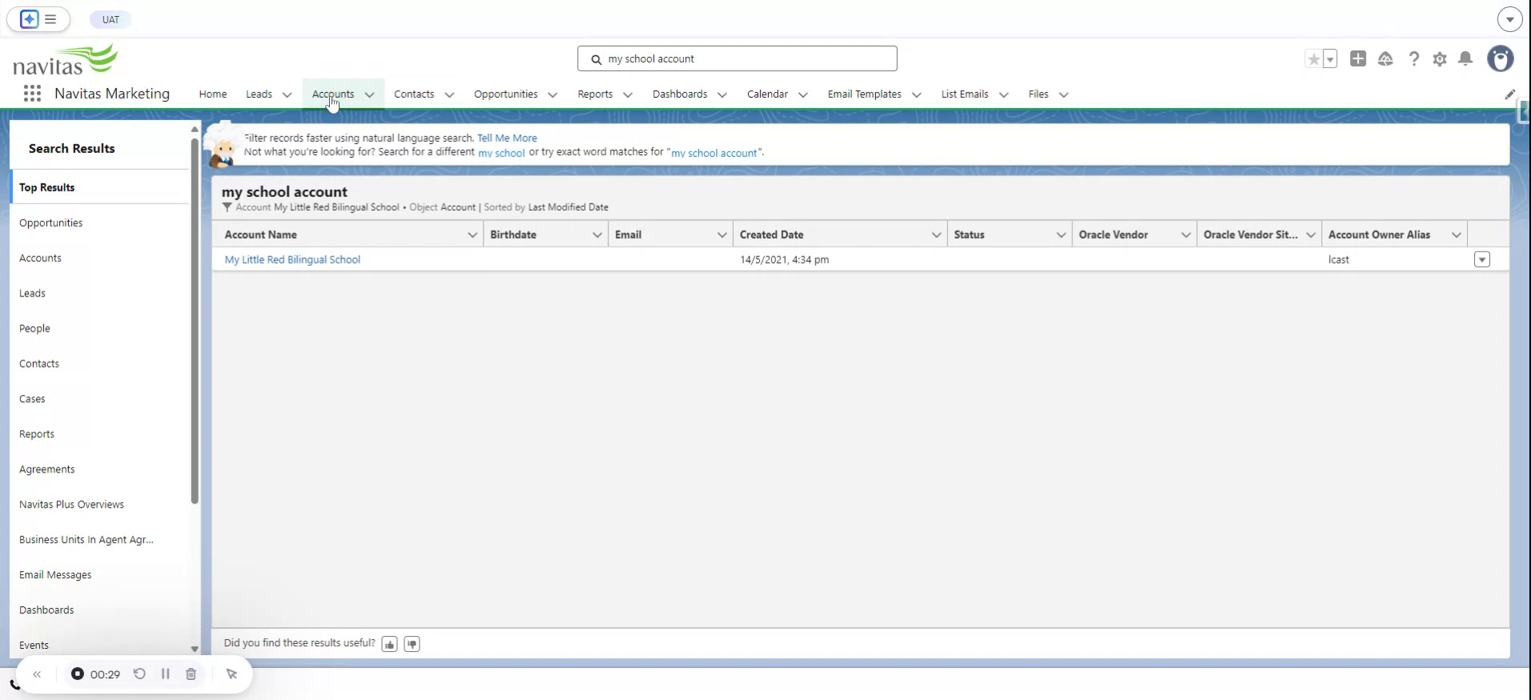The width and height of the screenshot is (1531, 700).
Task: Collapse the recorder panel with double chevron
Action: point(37,674)
